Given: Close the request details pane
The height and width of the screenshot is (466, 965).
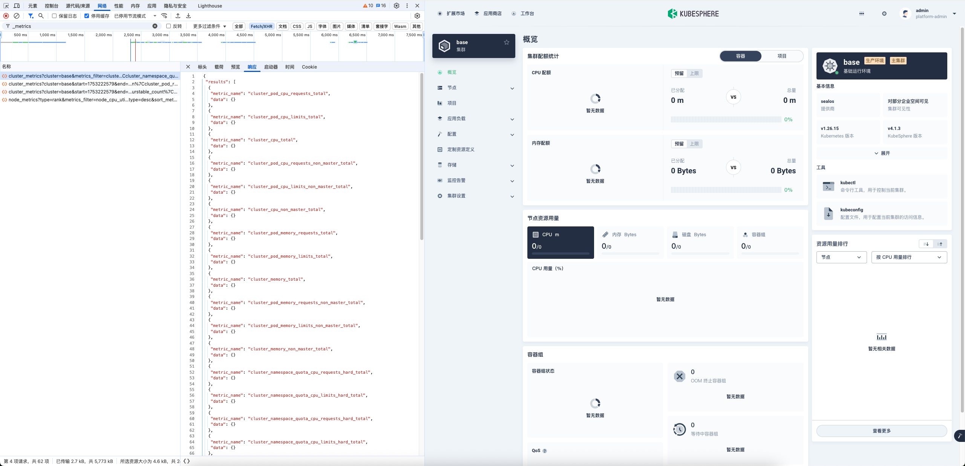Looking at the screenshot, I should (x=188, y=67).
